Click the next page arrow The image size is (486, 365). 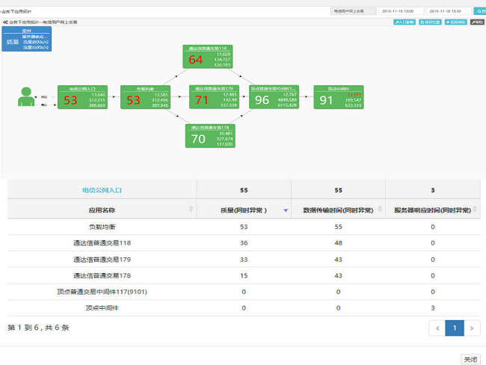point(473,328)
